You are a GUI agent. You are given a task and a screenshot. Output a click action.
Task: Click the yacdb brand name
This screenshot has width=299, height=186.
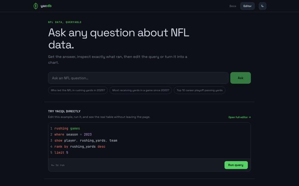click(x=46, y=6)
